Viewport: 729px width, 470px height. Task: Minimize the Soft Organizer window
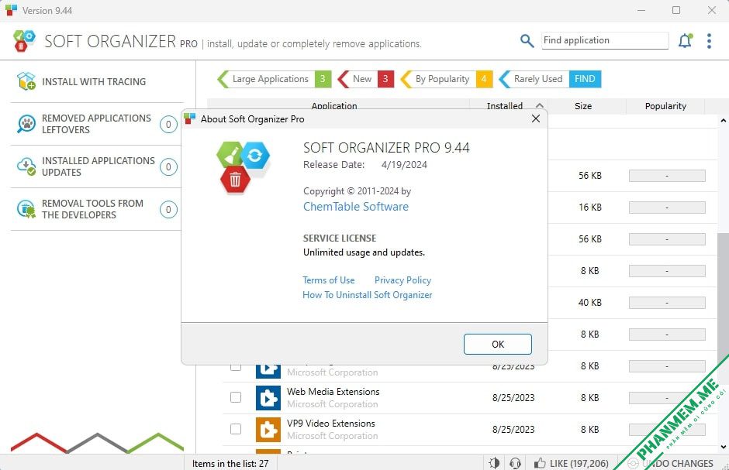coord(641,10)
